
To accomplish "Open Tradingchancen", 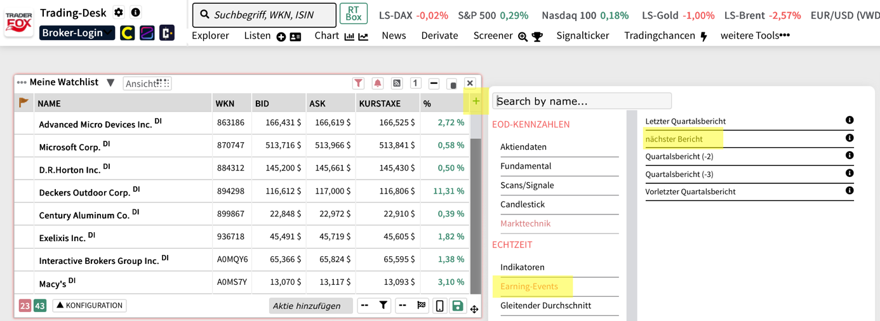I will tap(660, 36).
